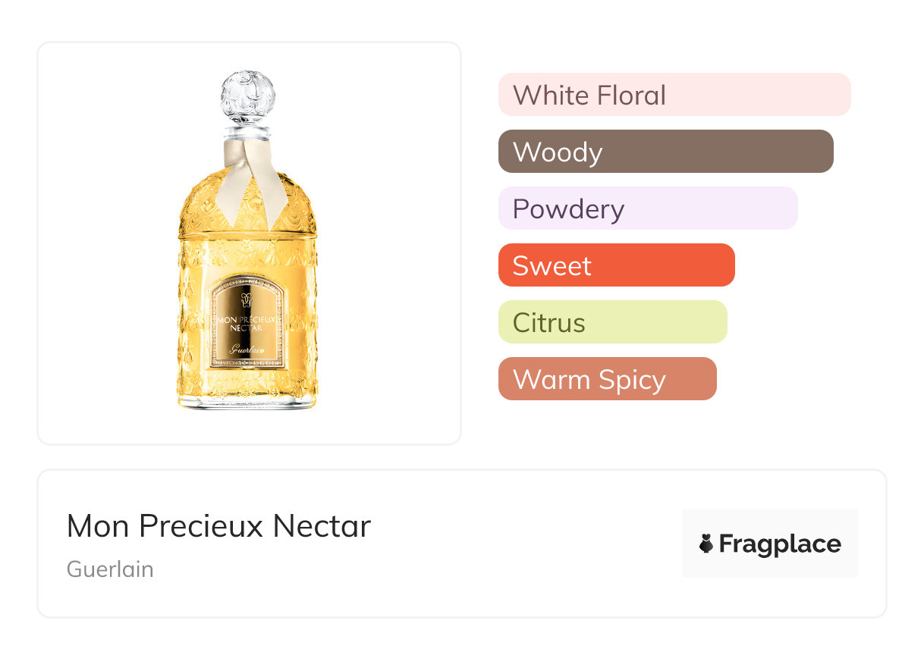Image resolution: width=924 pixels, height=655 pixels.
Task: Select the Woody accord bar
Action: tap(665, 152)
